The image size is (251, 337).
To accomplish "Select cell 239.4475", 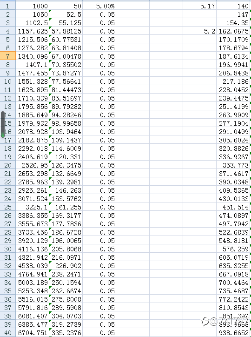I will pos(233,98).
